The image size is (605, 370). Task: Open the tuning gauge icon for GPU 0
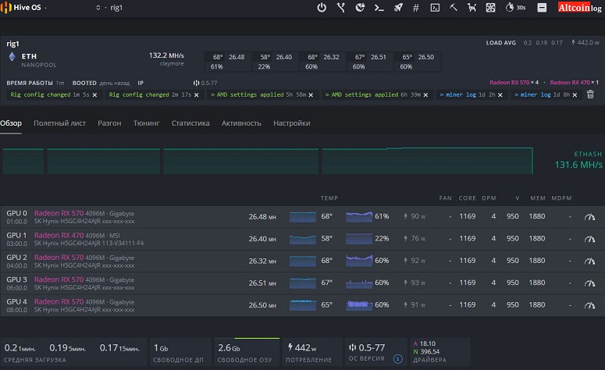pyautogui.click(x=589, y=216)
